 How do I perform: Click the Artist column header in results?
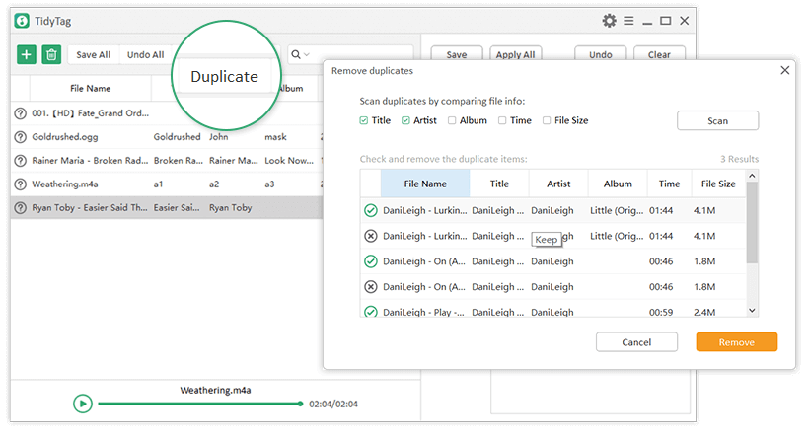[x=558, y=184]
